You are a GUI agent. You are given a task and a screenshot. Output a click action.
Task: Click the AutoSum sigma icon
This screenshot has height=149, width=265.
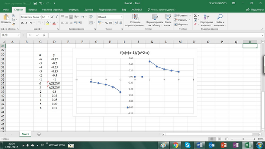[x=195, y=15]
